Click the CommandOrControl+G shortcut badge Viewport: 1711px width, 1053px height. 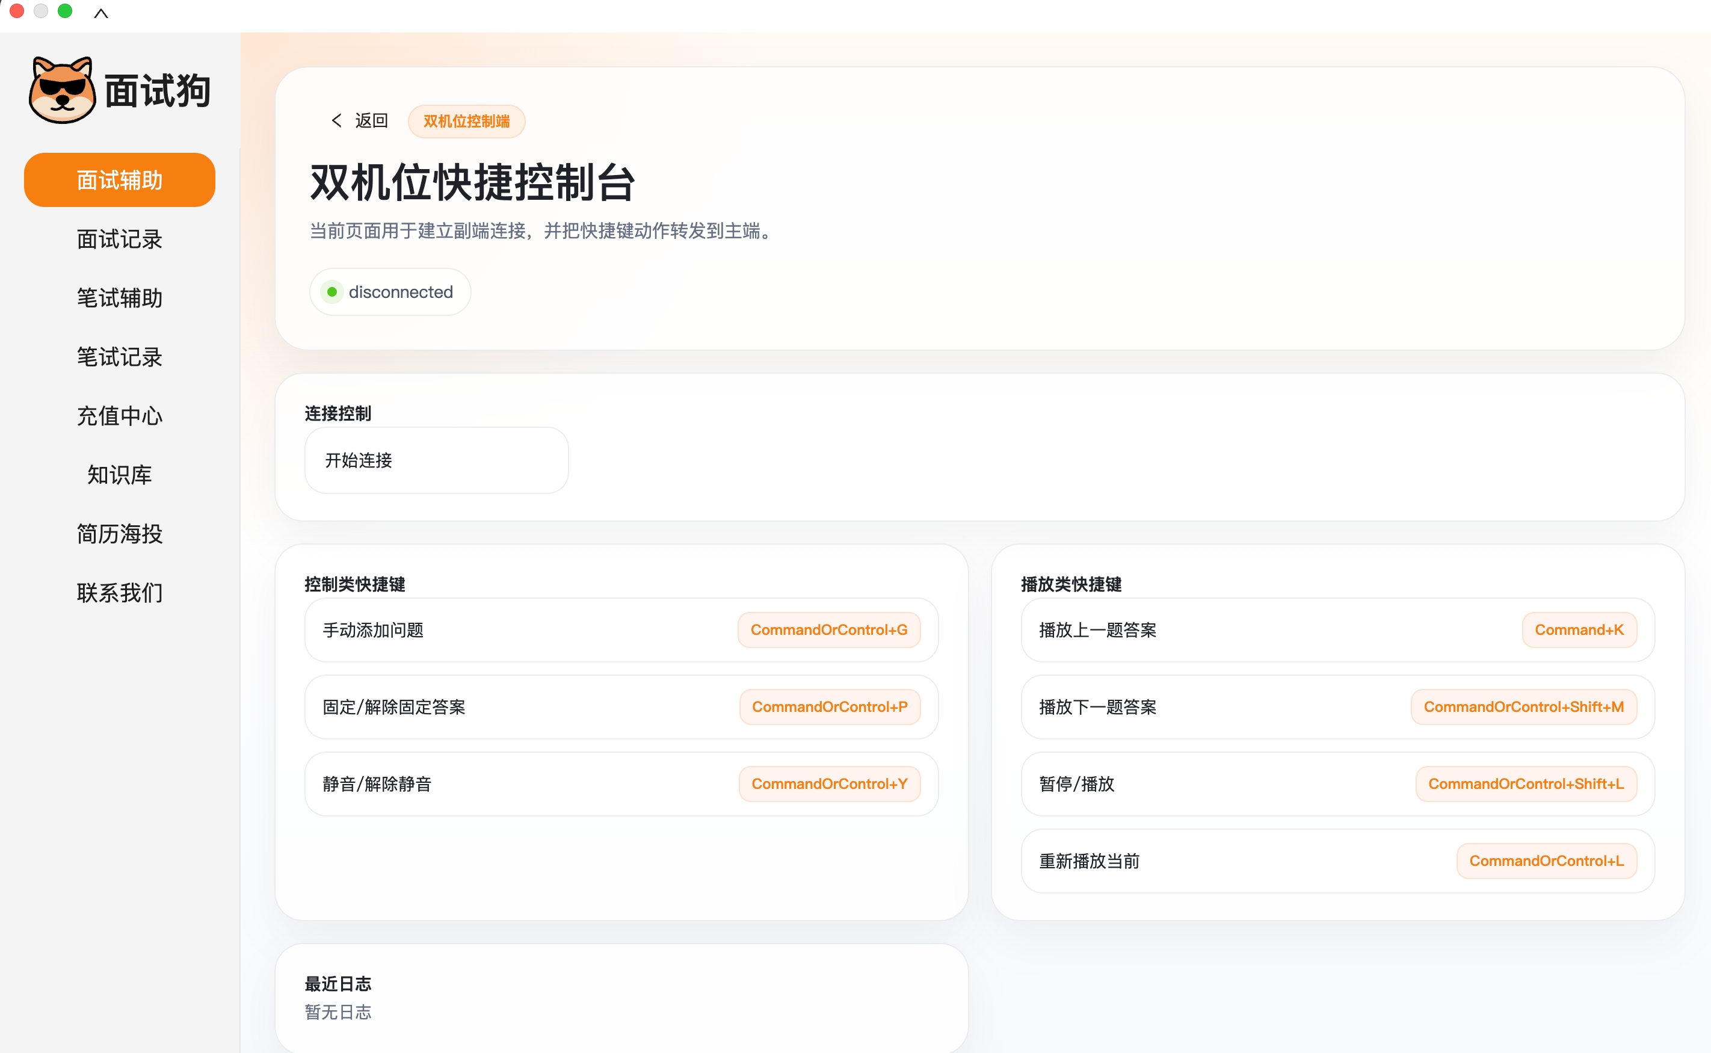click(829, 629)
